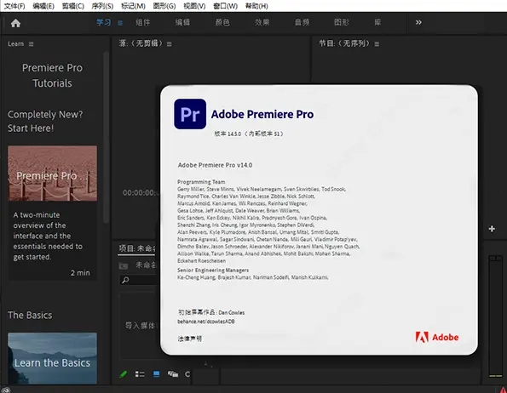Switch to the 编辑 workspace tab
This screenshot has height=393, width=507.
tap(182, 23)
